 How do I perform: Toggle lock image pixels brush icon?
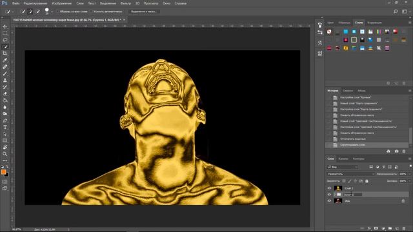tap(350, 181)
